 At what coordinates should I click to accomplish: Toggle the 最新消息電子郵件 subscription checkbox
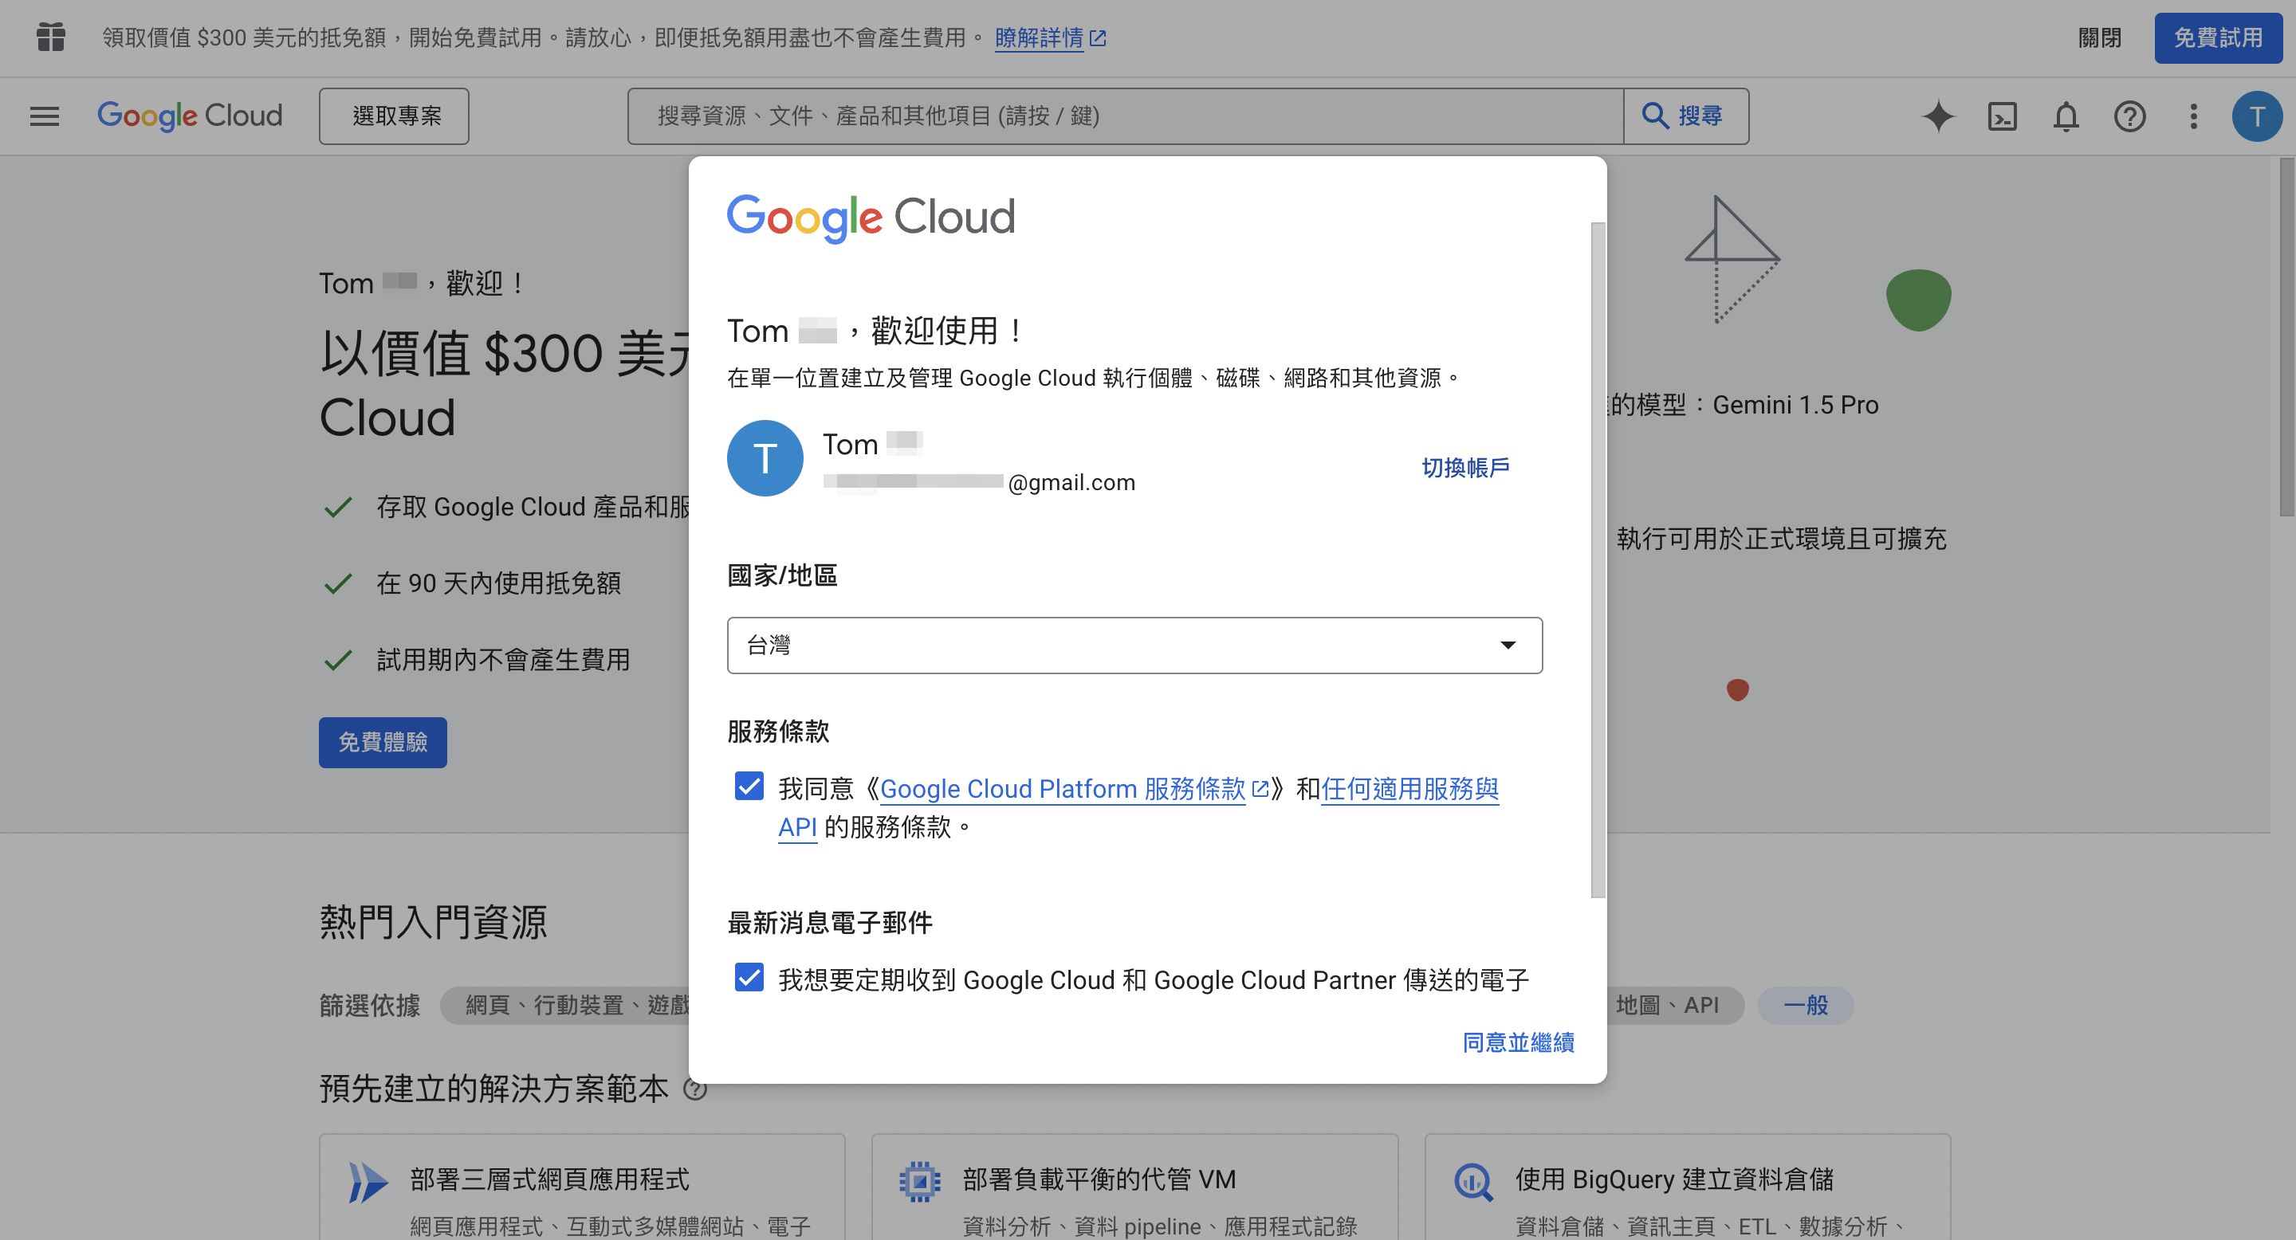pos(749,977)
